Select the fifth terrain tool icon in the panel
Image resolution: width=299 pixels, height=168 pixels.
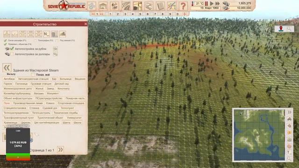pyautogui.click(x=38, y=34)
